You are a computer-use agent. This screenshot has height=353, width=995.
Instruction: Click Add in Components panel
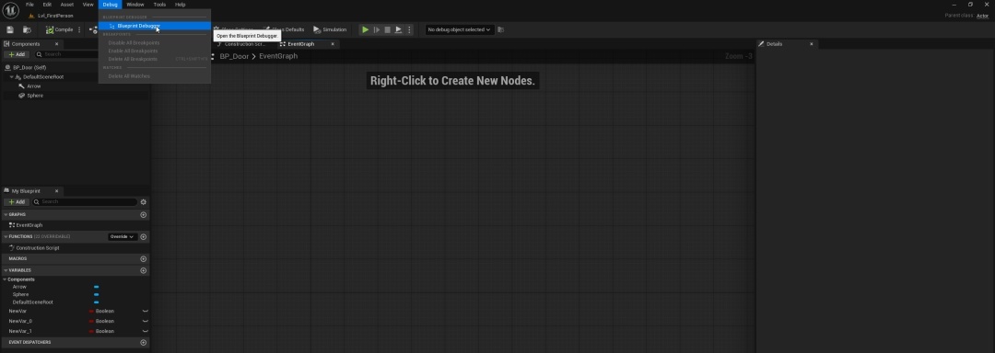tap(17, 54)
